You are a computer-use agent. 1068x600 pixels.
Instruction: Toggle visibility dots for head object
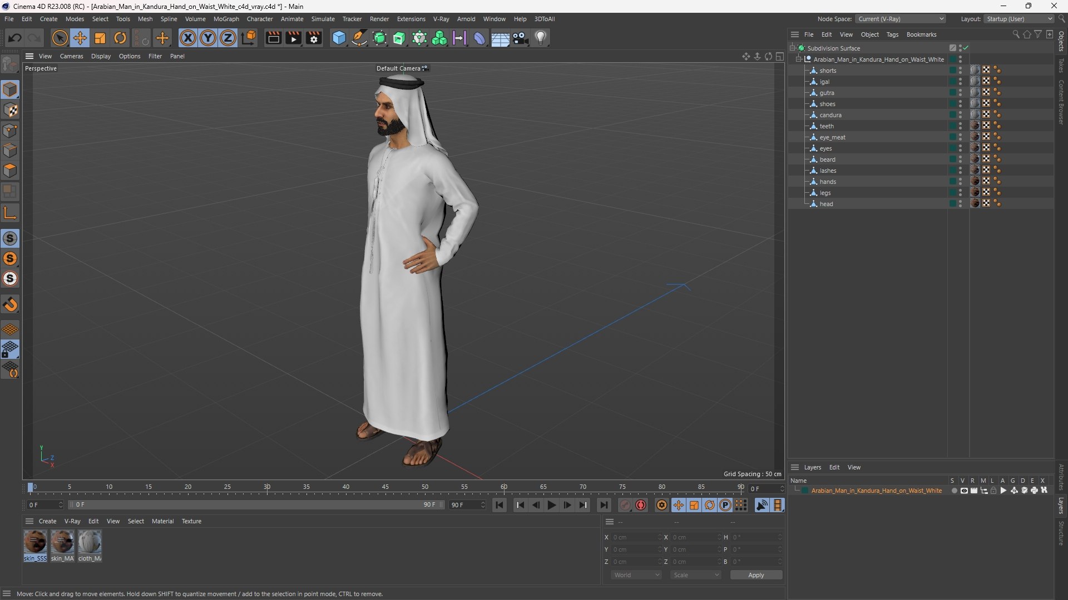tap(960, 204)
